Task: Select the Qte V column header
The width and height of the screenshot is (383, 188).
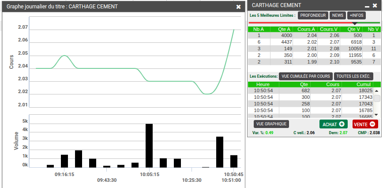Action: tap(351, 29)
